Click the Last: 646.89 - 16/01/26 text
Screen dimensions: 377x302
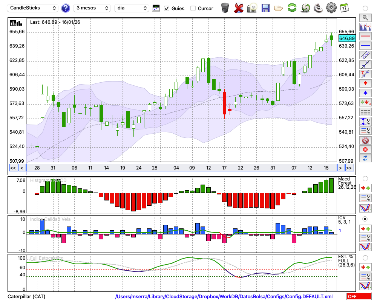point(55,22)
